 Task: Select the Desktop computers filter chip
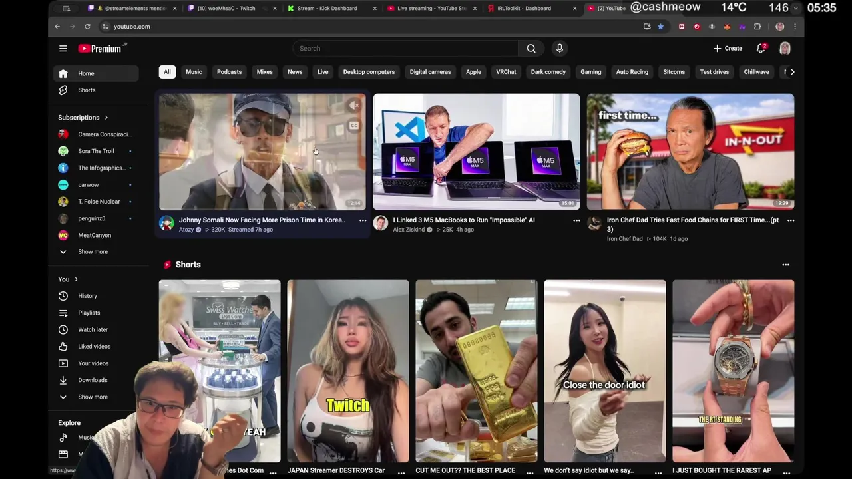pos(369,72)
